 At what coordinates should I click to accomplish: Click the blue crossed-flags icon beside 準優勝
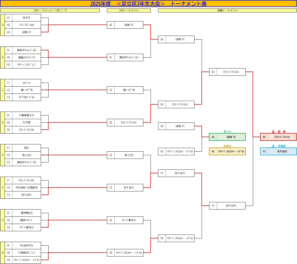coord(273,146)
